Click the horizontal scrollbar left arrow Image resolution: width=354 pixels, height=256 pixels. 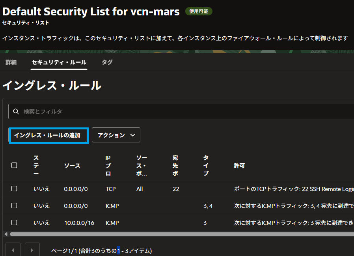tap(6, 234)
